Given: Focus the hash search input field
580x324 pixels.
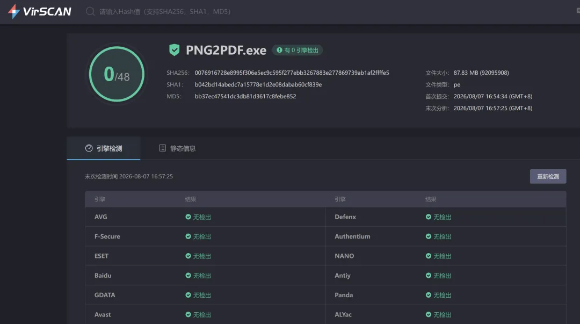Looking at the screenshot, I should coord(165,11).
